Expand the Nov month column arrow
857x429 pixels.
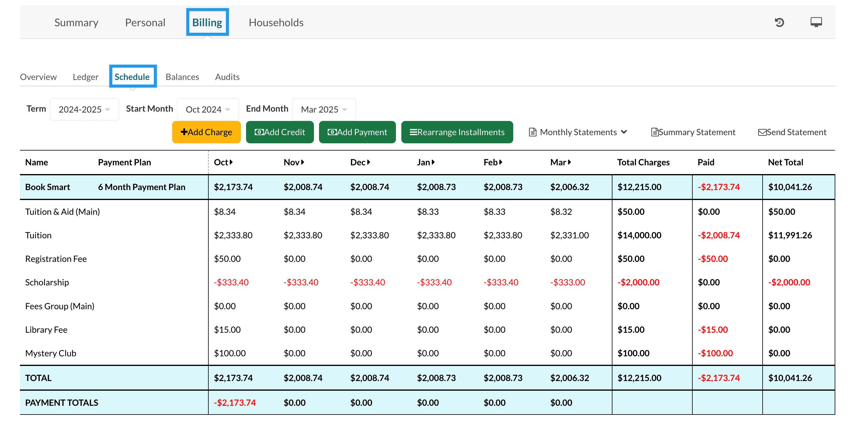point(302,162)
